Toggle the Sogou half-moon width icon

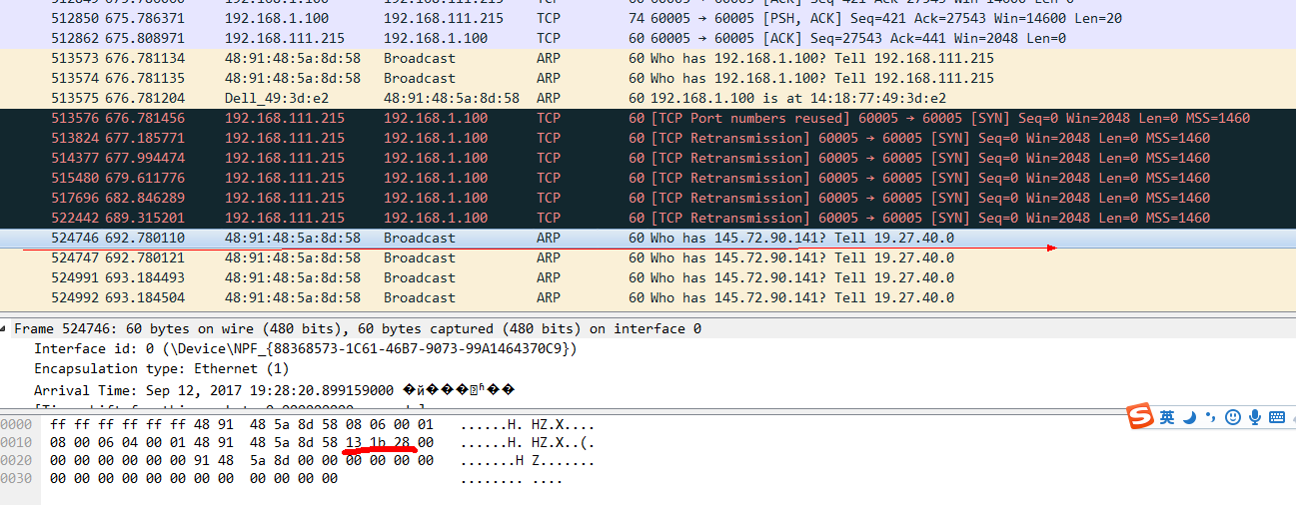pos(1190,417)
